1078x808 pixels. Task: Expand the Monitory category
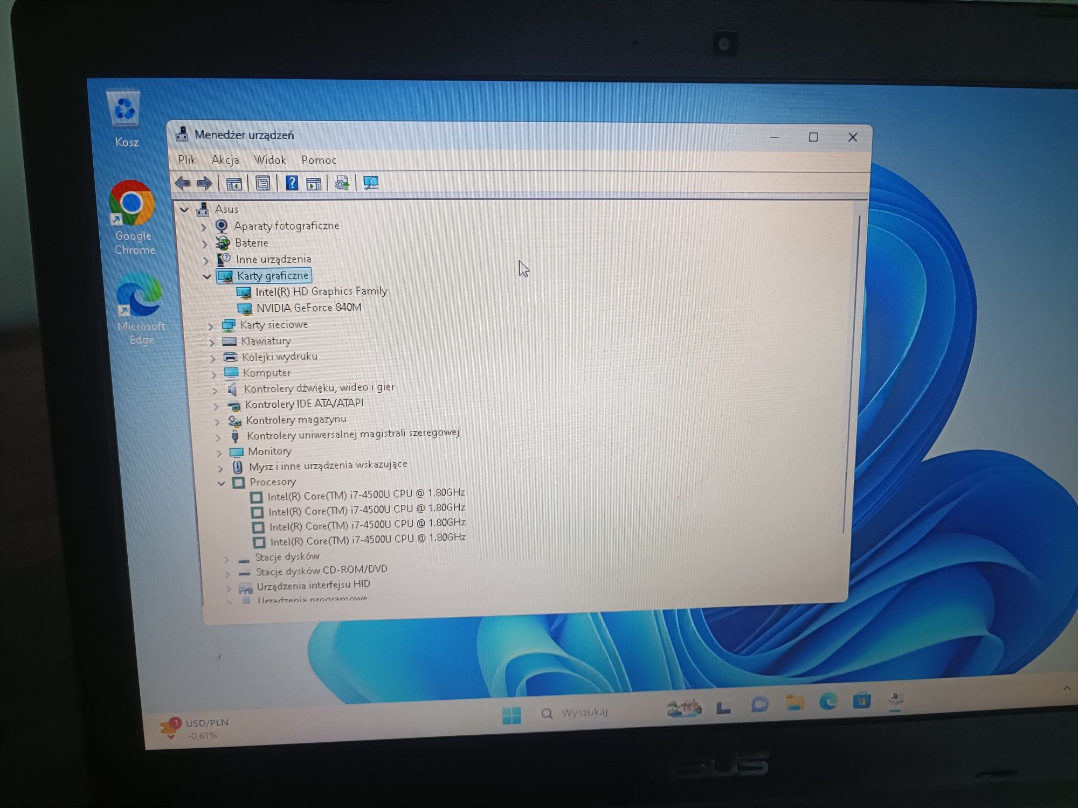[219, 452]
